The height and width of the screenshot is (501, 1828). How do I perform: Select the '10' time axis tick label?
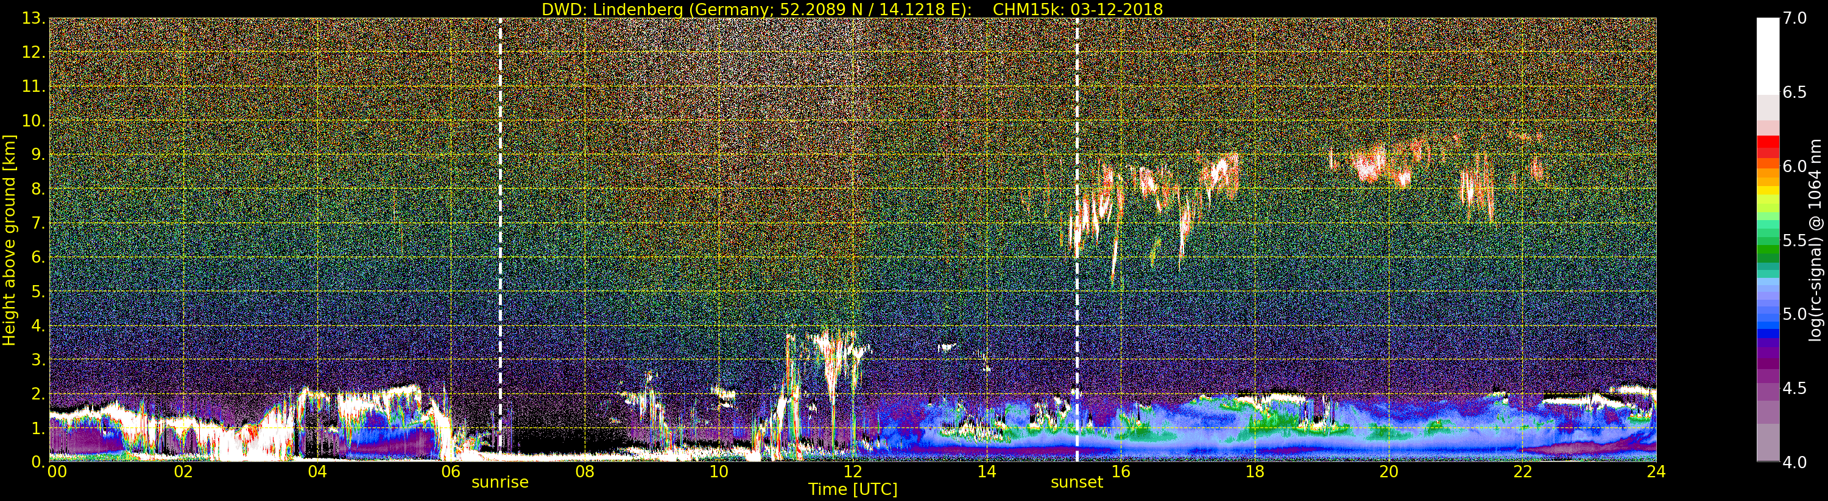tap(719, 472)
